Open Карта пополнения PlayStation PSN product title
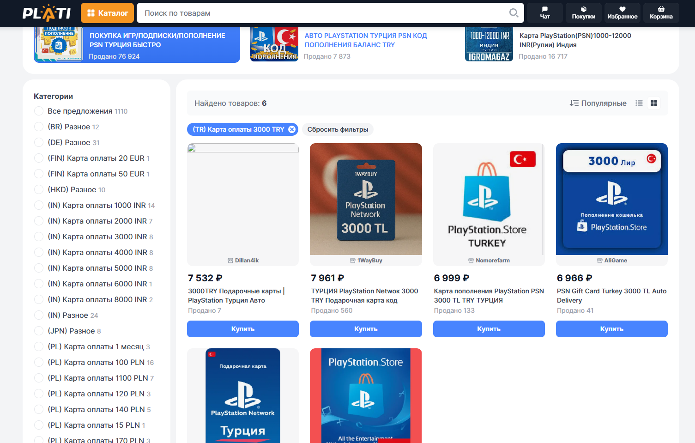Image resolution: width=695 pixels, height=443 pixels. [x=489, y=296]
